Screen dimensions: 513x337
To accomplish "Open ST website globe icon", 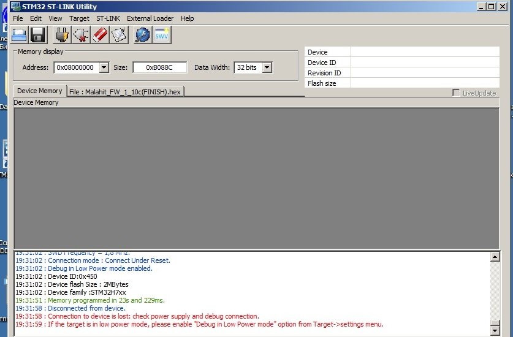I will (x=143, y=35).
